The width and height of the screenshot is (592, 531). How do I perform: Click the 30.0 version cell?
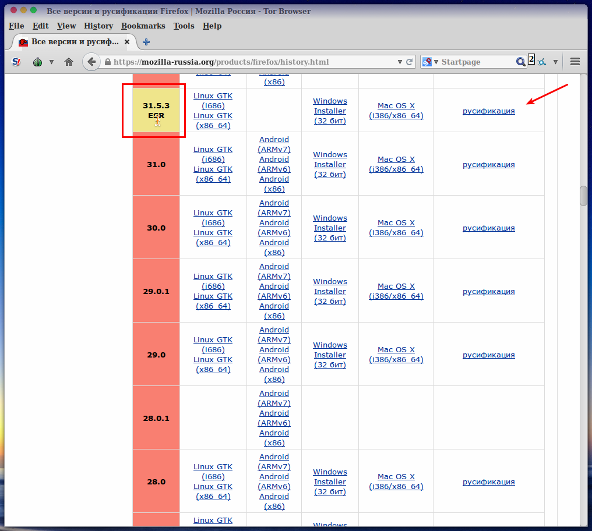(x=156, y=228)
